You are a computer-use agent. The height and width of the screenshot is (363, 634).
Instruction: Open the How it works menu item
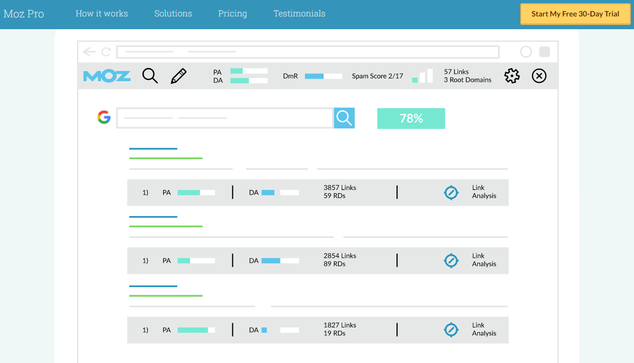(x=102, y=13)
